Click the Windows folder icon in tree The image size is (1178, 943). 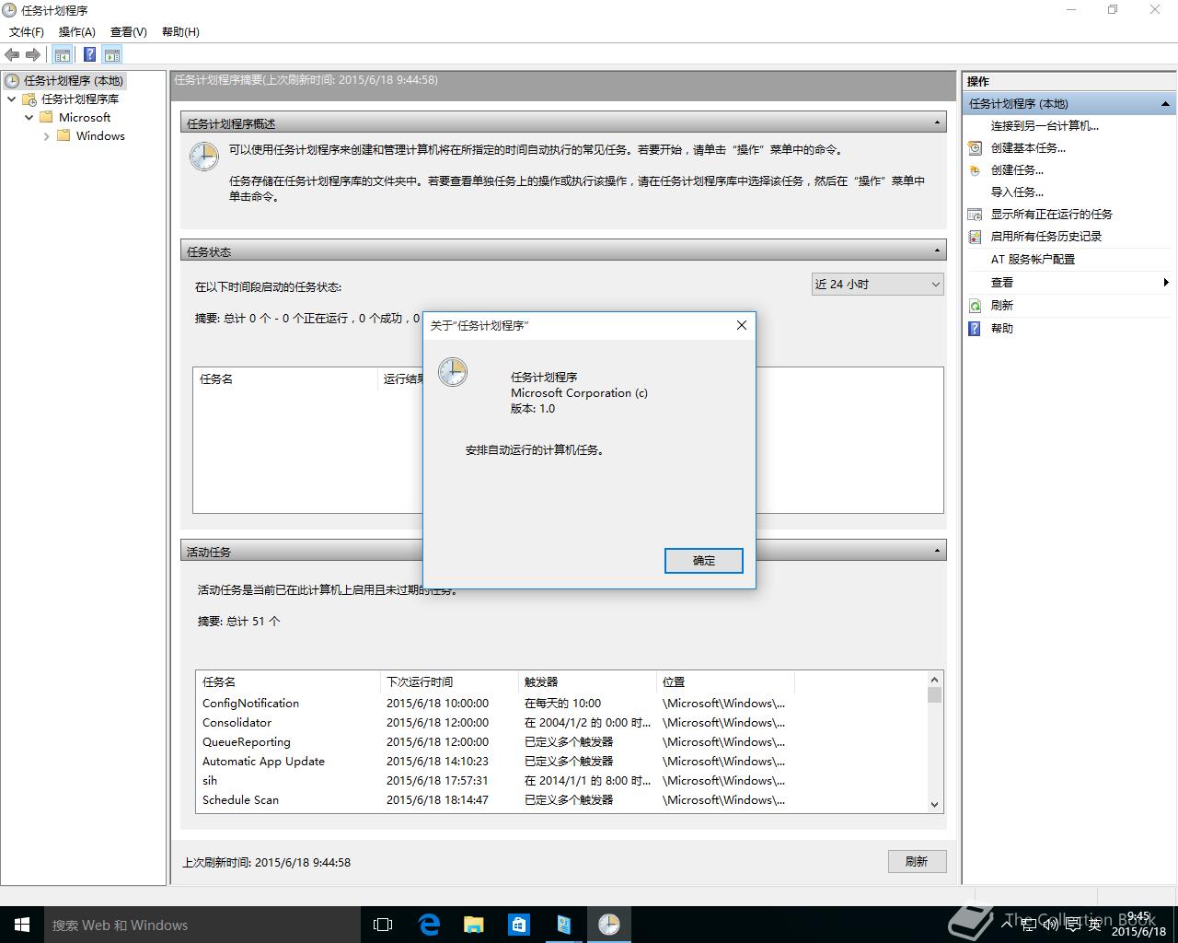pyautogui.click(x=64, y=135)
